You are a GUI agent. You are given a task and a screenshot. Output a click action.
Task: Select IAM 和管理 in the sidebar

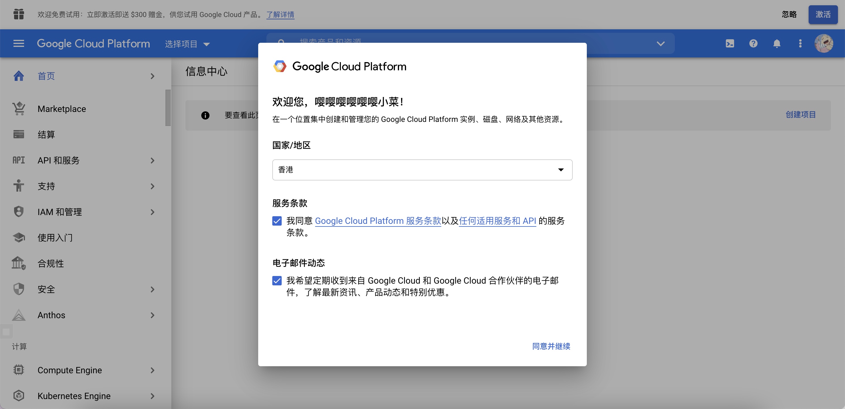[60, 212]
